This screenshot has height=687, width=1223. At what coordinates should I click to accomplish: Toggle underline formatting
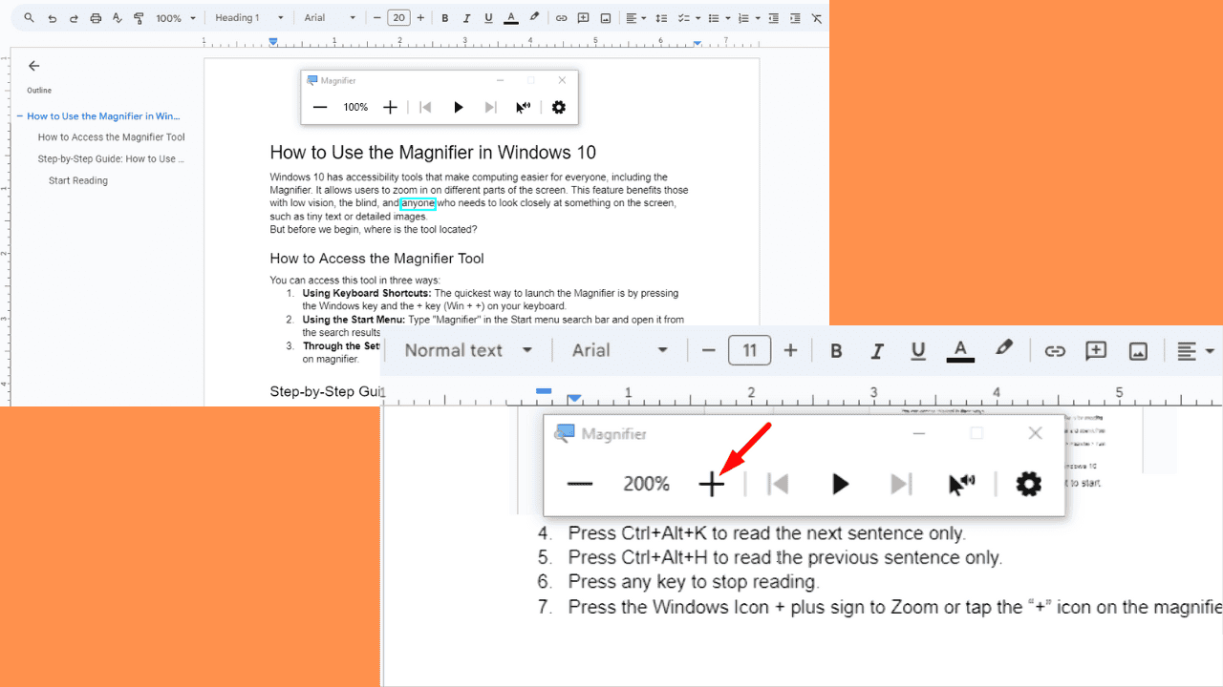tap(487, 17)
